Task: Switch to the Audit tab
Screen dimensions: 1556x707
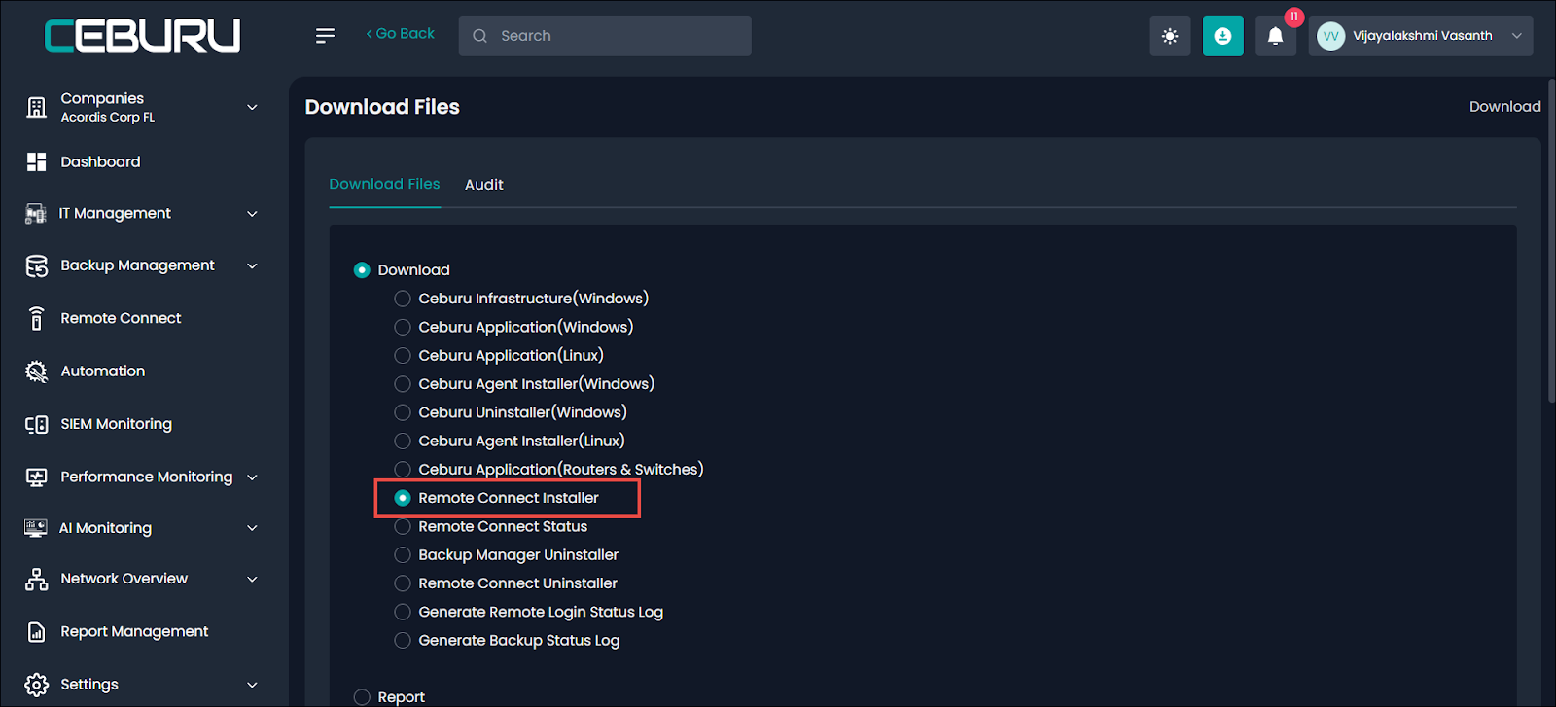Action: 483,185
